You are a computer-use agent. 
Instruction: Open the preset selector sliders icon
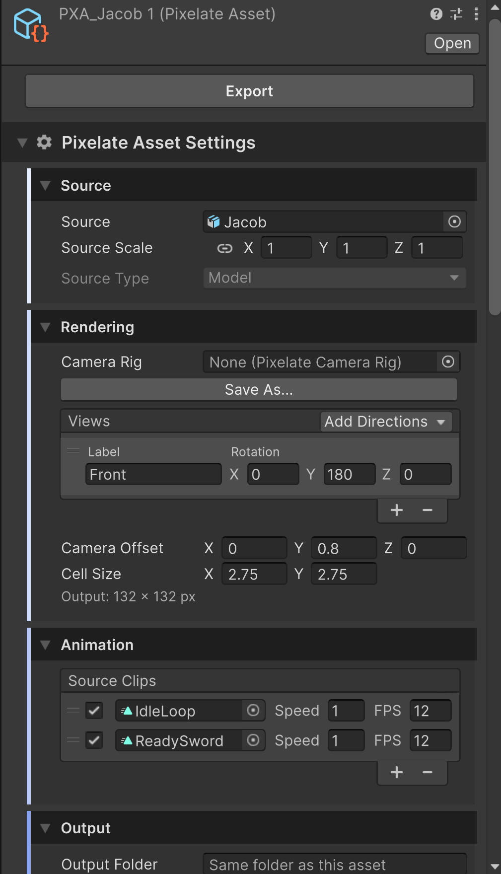coord(456,14)
